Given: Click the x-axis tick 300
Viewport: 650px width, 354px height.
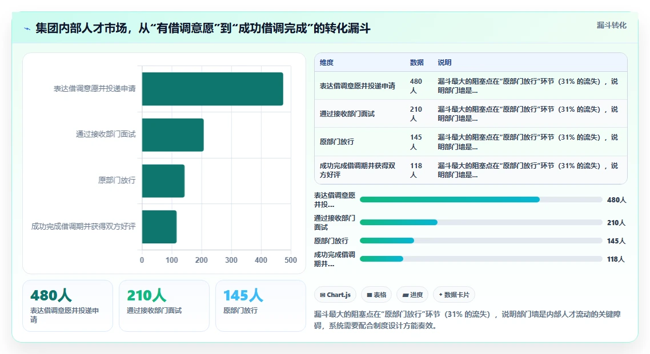Looking at the screenshot, I should [x=231, y=260].
